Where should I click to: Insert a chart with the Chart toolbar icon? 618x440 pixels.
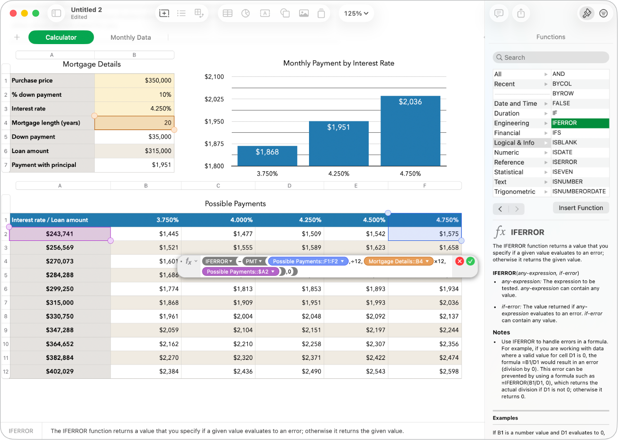(x=245, y=13)
